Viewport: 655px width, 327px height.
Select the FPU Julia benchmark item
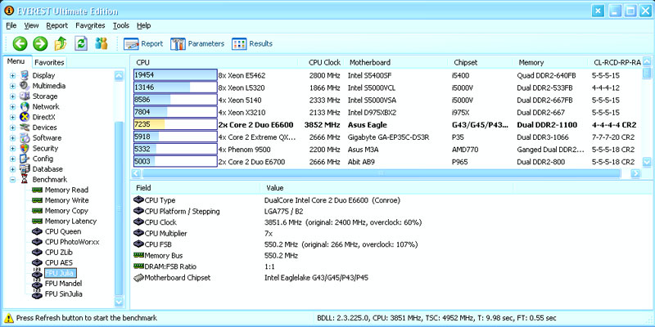point(61,273)
